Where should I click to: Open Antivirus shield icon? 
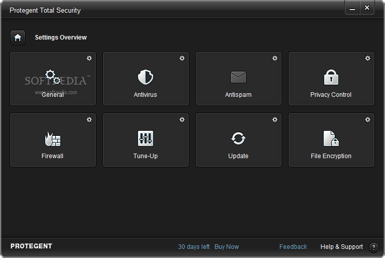(x=146, y=77)
